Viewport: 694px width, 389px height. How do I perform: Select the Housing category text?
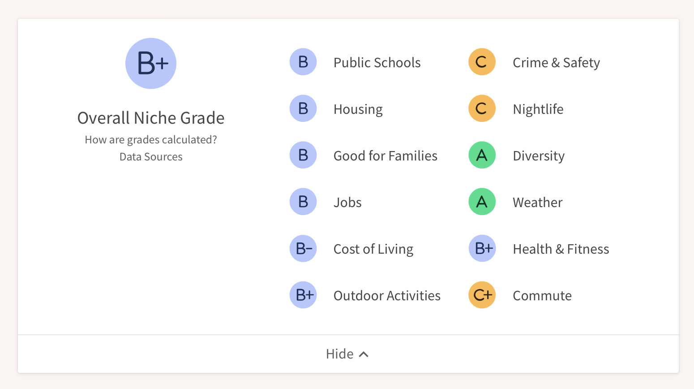tap(358, 108)
